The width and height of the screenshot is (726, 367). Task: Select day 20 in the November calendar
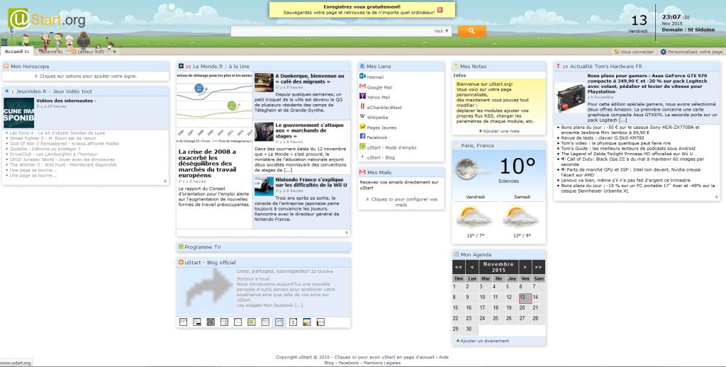[524, 307]
